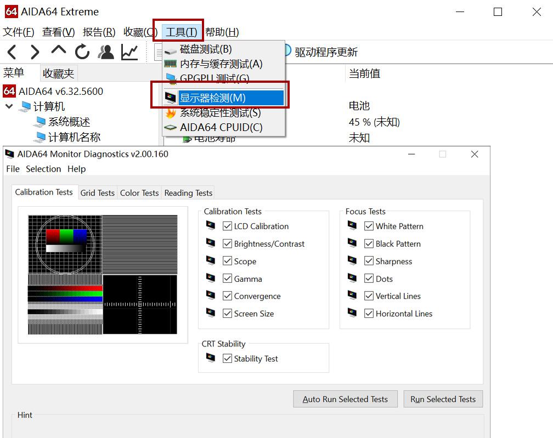
Task: Click the performance graph toolbar icon
Action: [129, 52]
